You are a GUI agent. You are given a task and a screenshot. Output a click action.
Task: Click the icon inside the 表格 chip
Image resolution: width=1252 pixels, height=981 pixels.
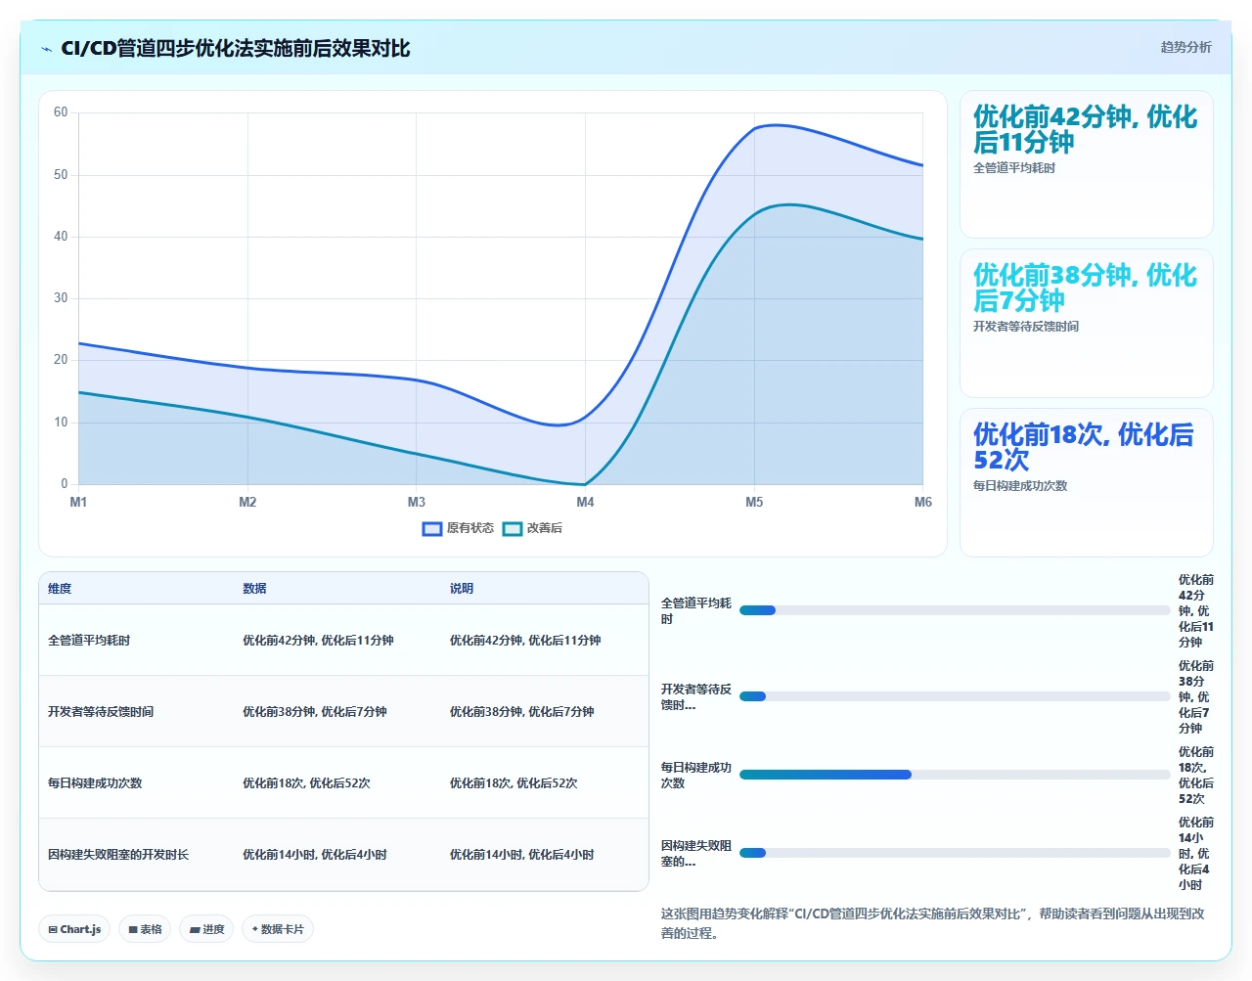pos(133,930)
